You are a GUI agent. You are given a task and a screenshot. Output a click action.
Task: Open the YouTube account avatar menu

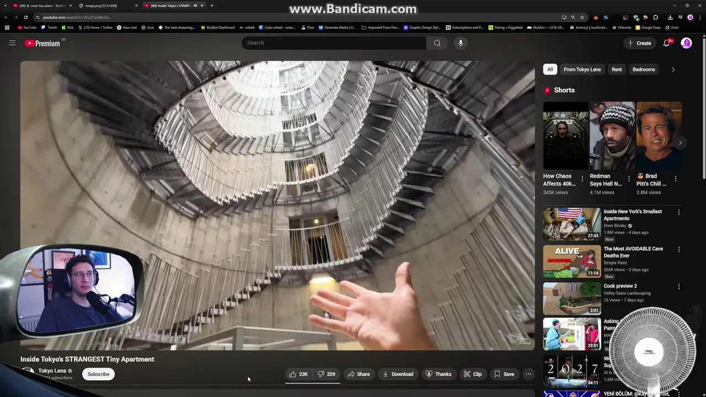click(686, 43)
